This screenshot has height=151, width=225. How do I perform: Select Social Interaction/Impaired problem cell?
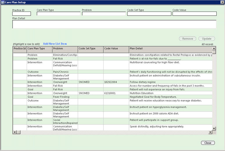pos(65,121)
